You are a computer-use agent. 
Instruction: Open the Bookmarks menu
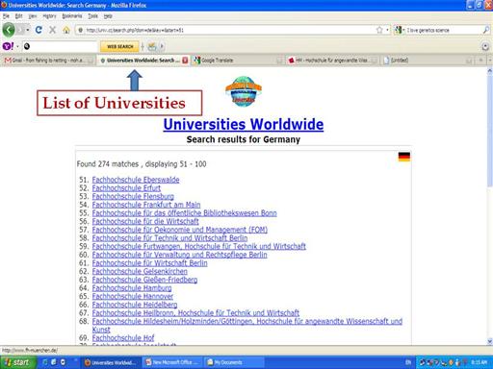click(x=72, y=16)
